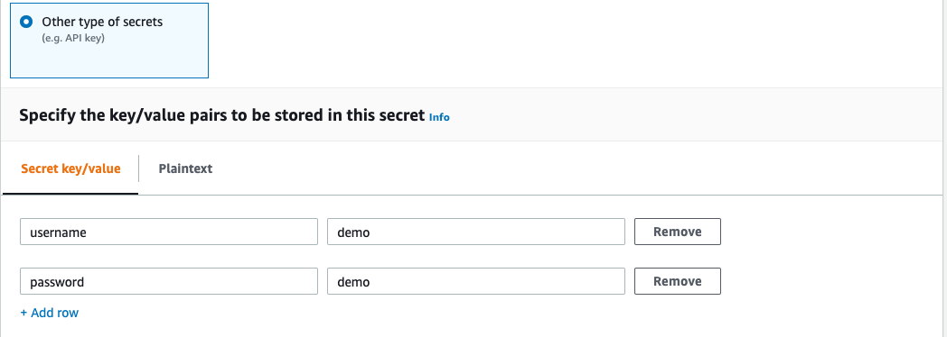
Task: Focus the value field in the username row
Action: coord(476,232)
